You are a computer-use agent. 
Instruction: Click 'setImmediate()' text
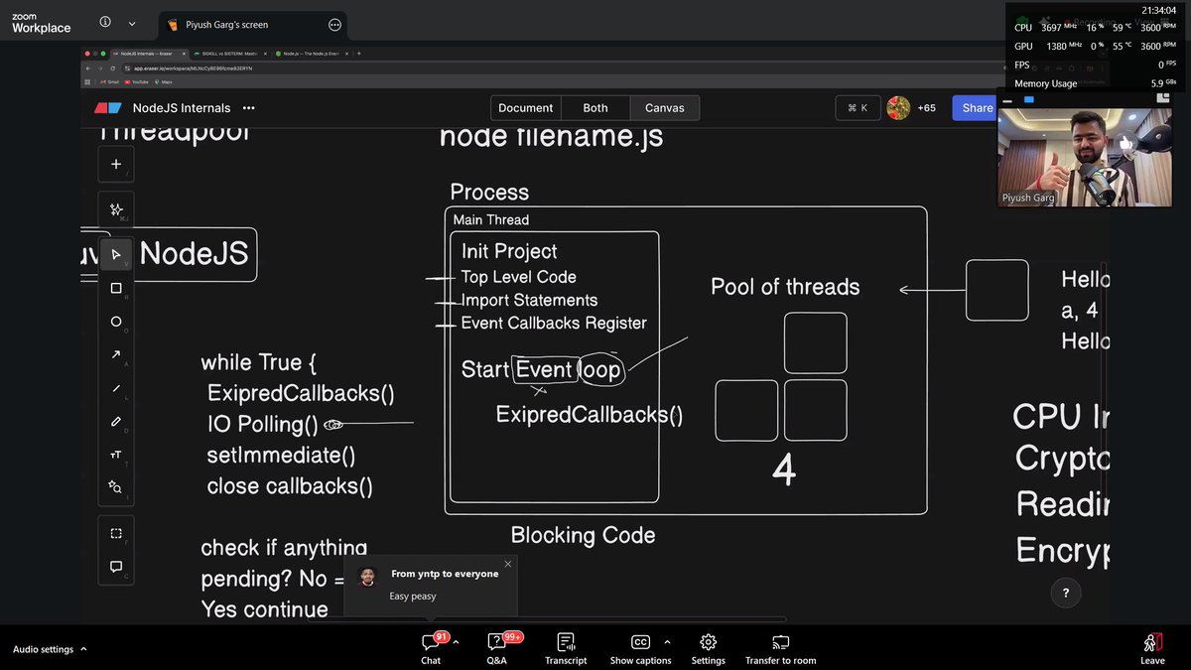281,456
